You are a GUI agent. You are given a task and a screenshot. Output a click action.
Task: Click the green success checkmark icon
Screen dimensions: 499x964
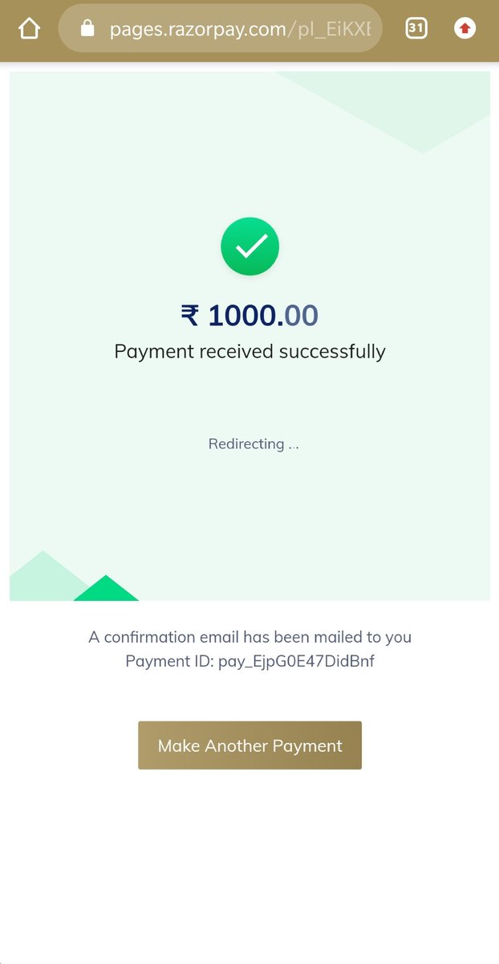pyautogui.click(x=250, y=247)
